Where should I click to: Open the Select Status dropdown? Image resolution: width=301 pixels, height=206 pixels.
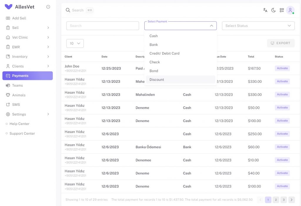point(258,26)
